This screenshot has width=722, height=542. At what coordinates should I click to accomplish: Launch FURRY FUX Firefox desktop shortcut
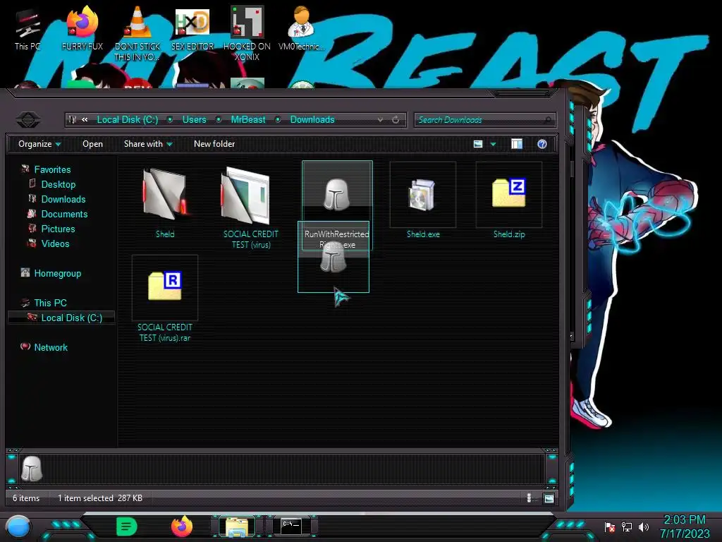(x=82, y=28)
